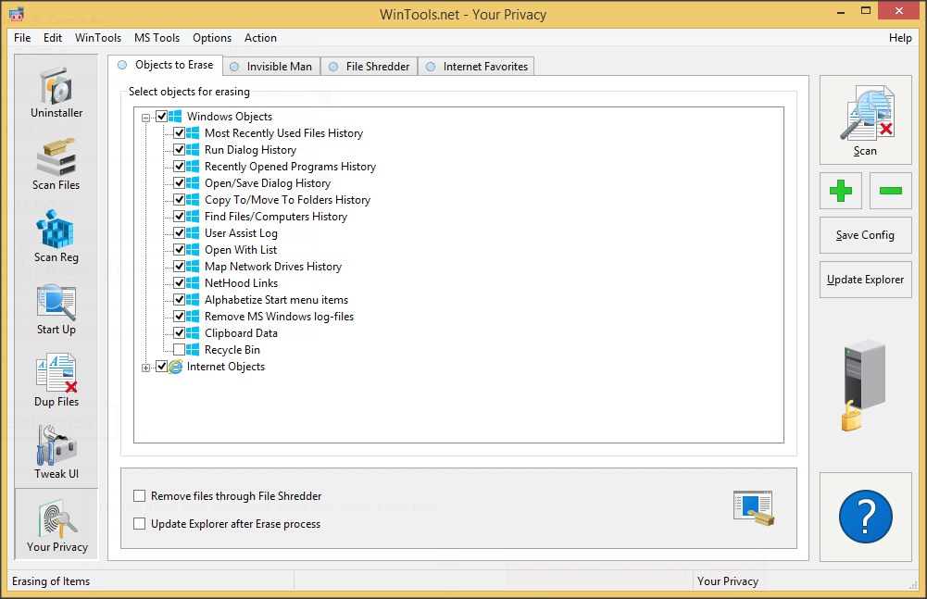Click the Scan magnifier button
The width and height of the screenshot is (927, 599).
(866, 120)
